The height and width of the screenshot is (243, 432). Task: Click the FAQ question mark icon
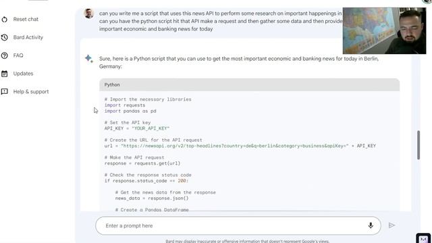[5, 55]
